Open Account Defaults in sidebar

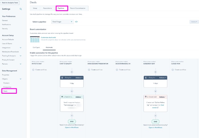pyautogui.click(x=8, y=39)
